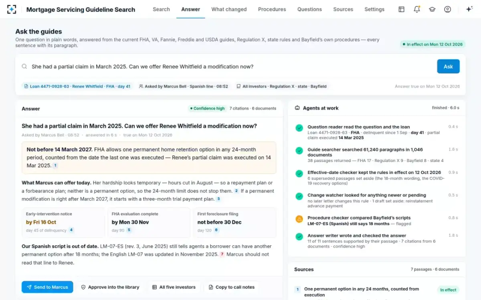Click the In effect on Mon 12 Oct 2026 badge
Viewport: 481px width, 300px height.
(432, 44)
